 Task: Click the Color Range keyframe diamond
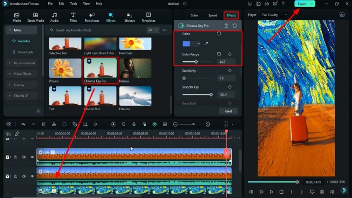click(x=230, y=54)
